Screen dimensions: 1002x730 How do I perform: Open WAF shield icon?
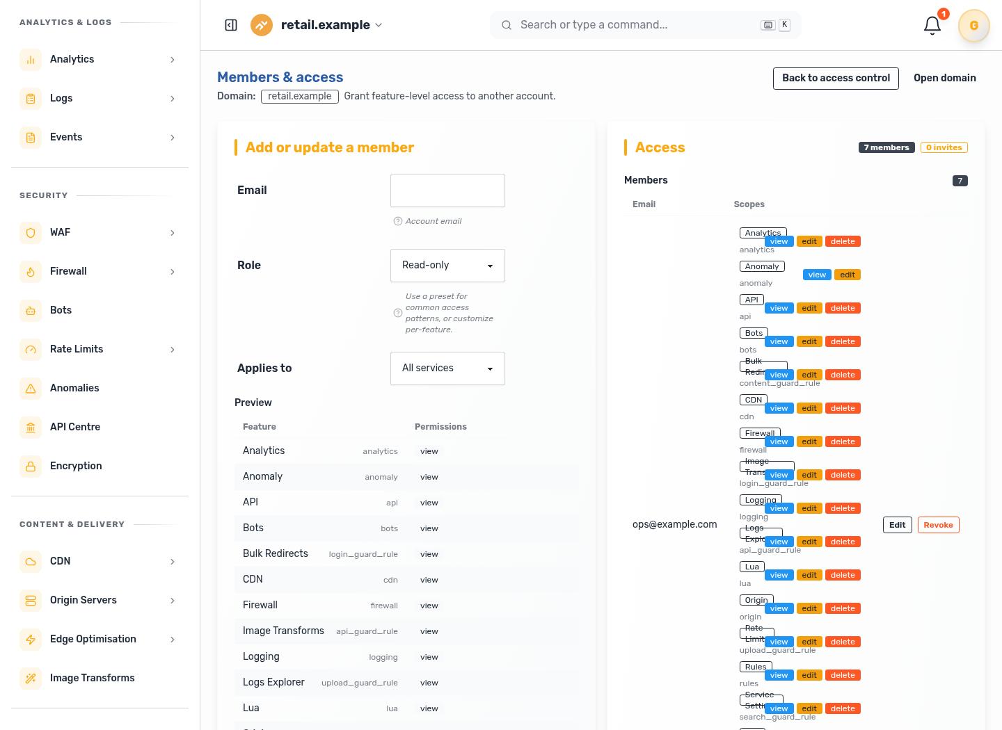(31, 232)
